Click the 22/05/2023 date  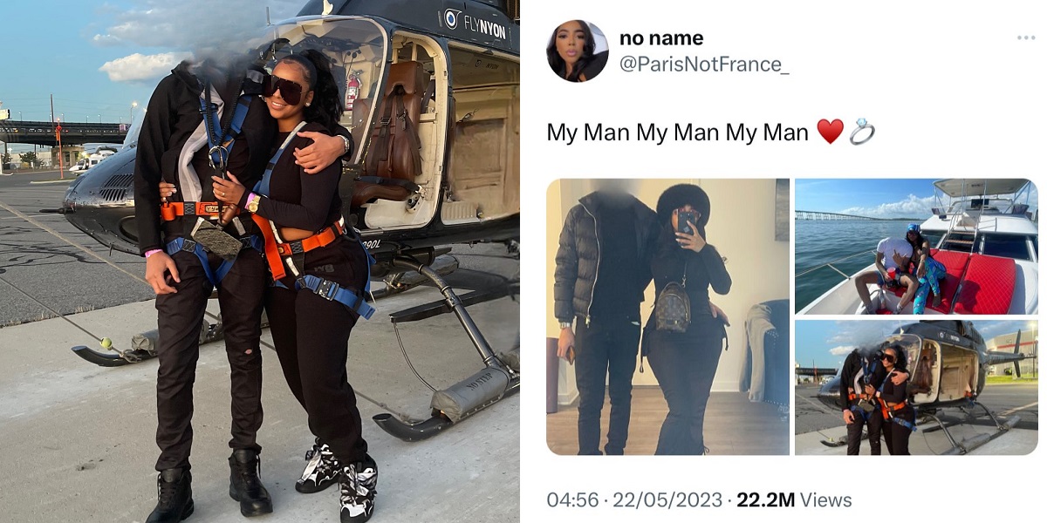(667, 500)
